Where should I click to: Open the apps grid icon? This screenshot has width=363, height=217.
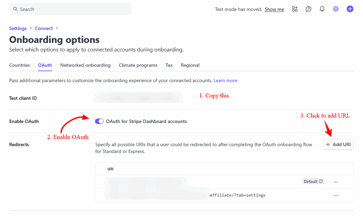295,9
